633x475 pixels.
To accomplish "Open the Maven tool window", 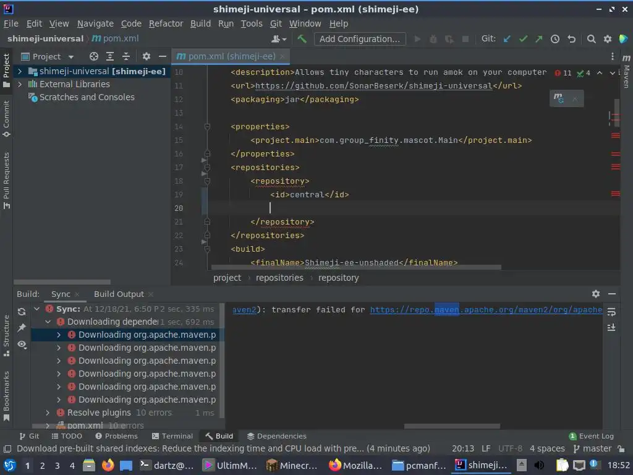I will [626, 71].
